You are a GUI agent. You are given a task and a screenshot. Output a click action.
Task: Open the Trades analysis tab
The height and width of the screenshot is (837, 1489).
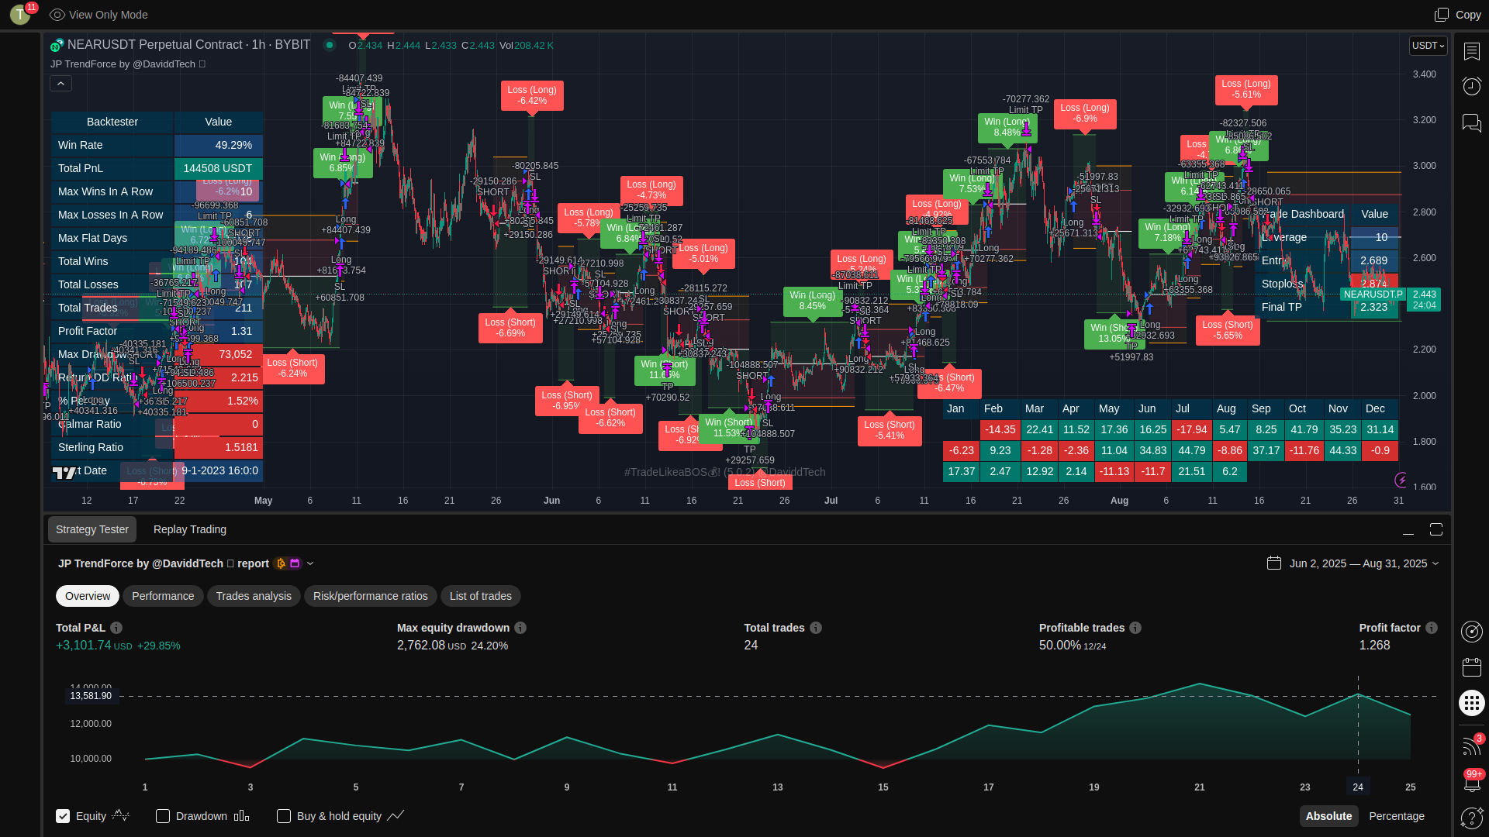(x=254, y=596)
